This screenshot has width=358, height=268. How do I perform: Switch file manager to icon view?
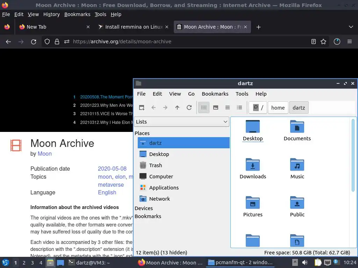[204, 107]
